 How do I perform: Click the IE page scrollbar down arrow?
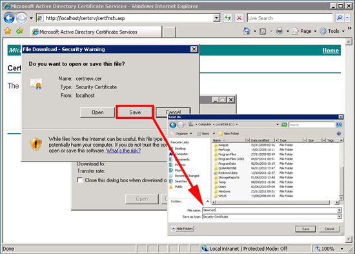point(349,238)
